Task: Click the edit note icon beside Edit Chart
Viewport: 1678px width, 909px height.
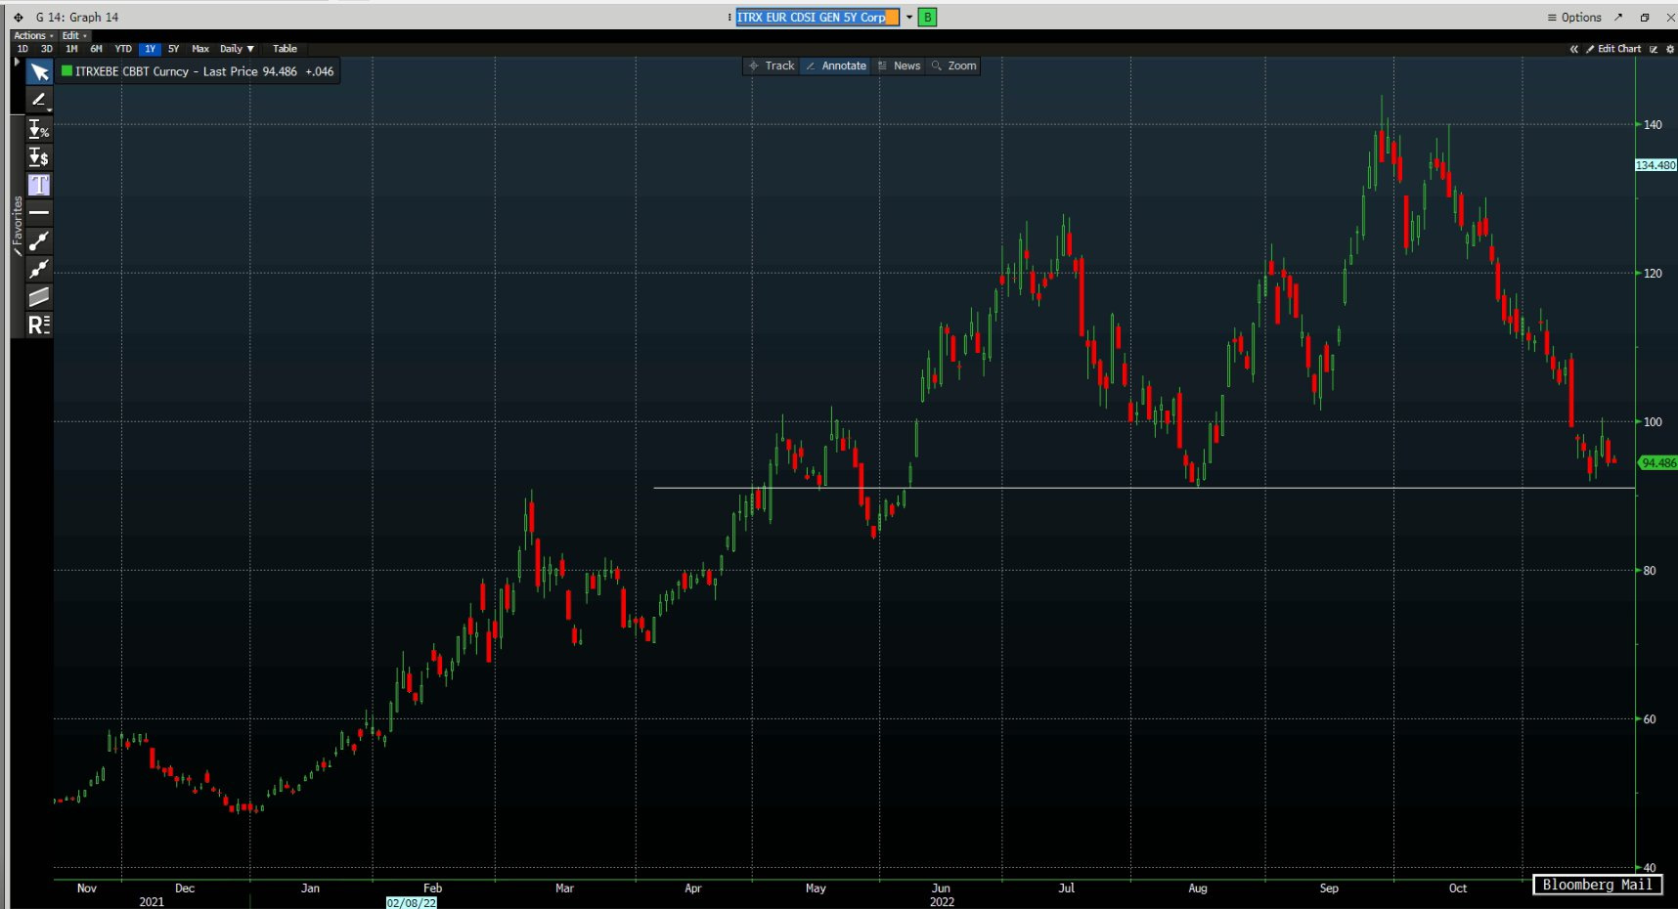Action: click(1654, 49)
